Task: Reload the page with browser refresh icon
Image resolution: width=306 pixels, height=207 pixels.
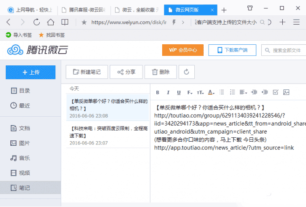Action: click(x=37, y=22)
